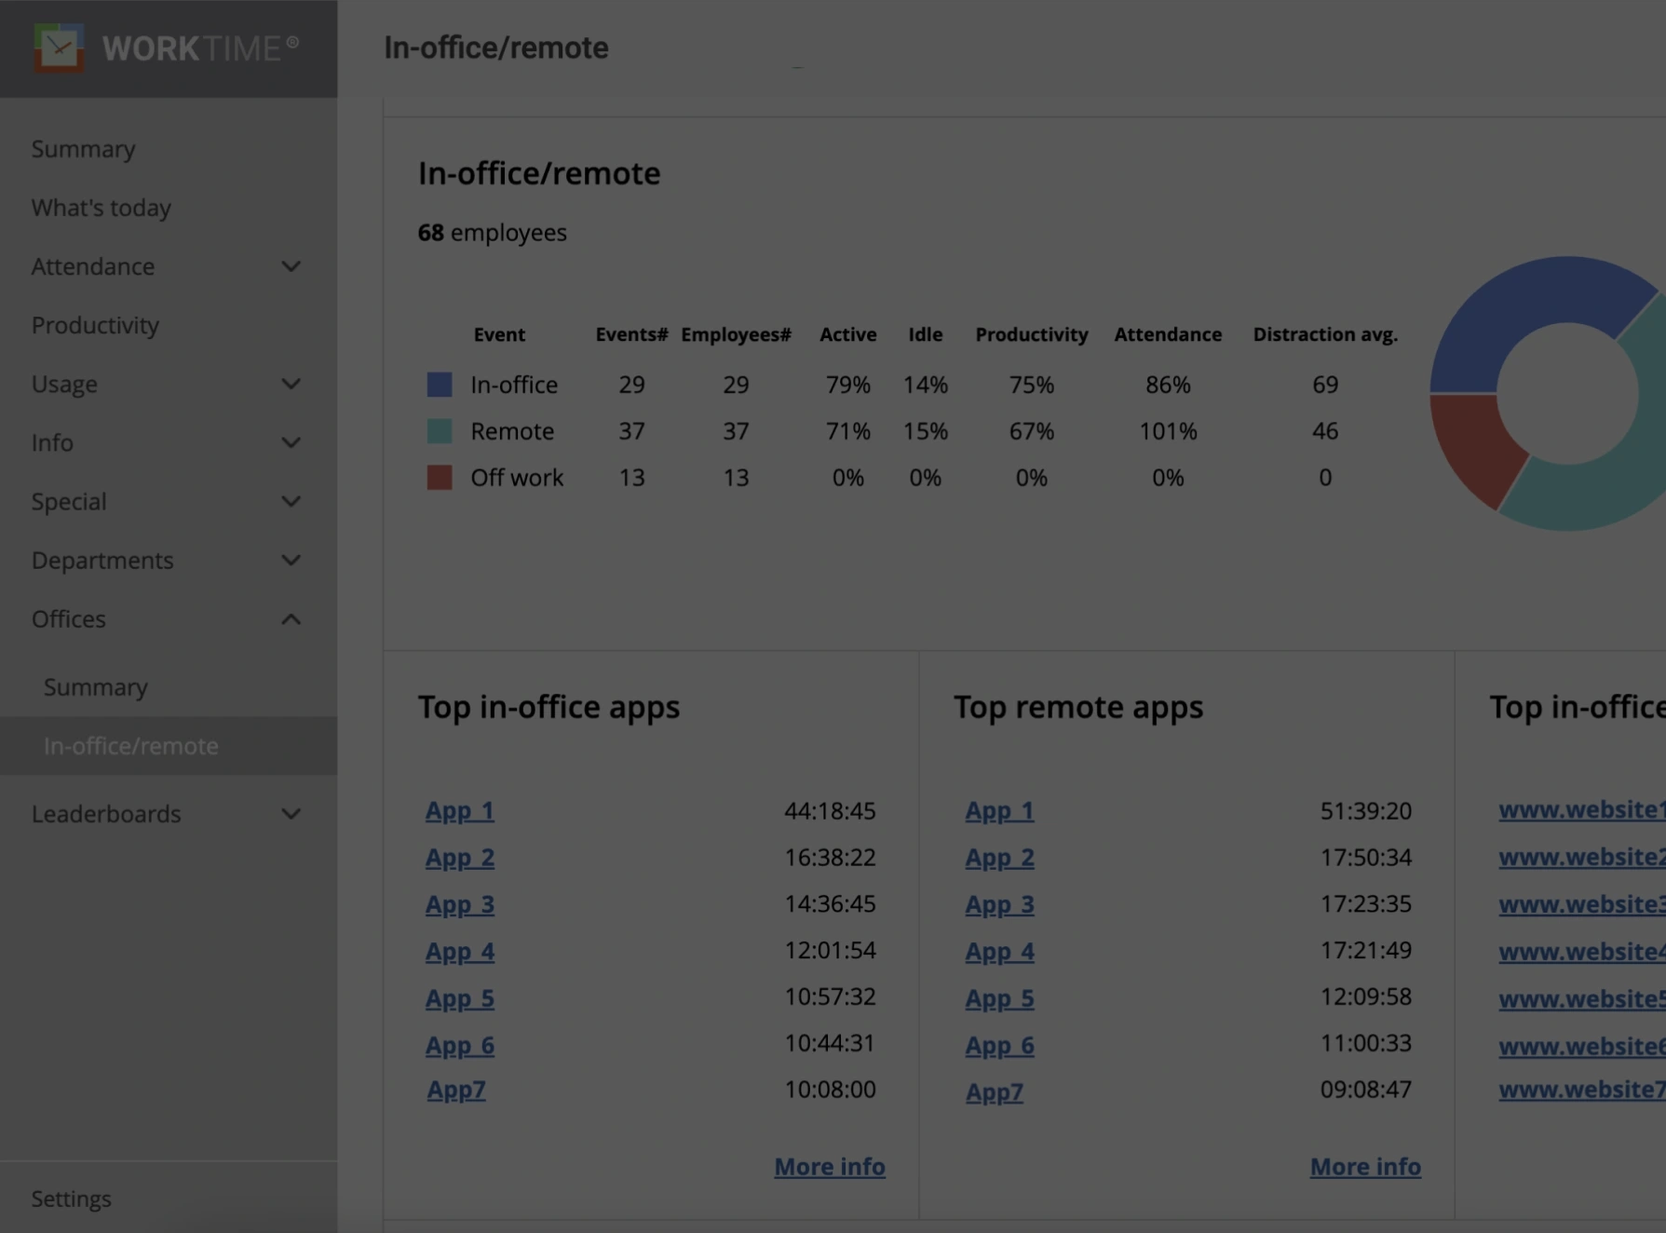The width and height of the screenshot is (1666, 1233).
Task: Open App 4 in top remote apps
Action: pos(999,952)
